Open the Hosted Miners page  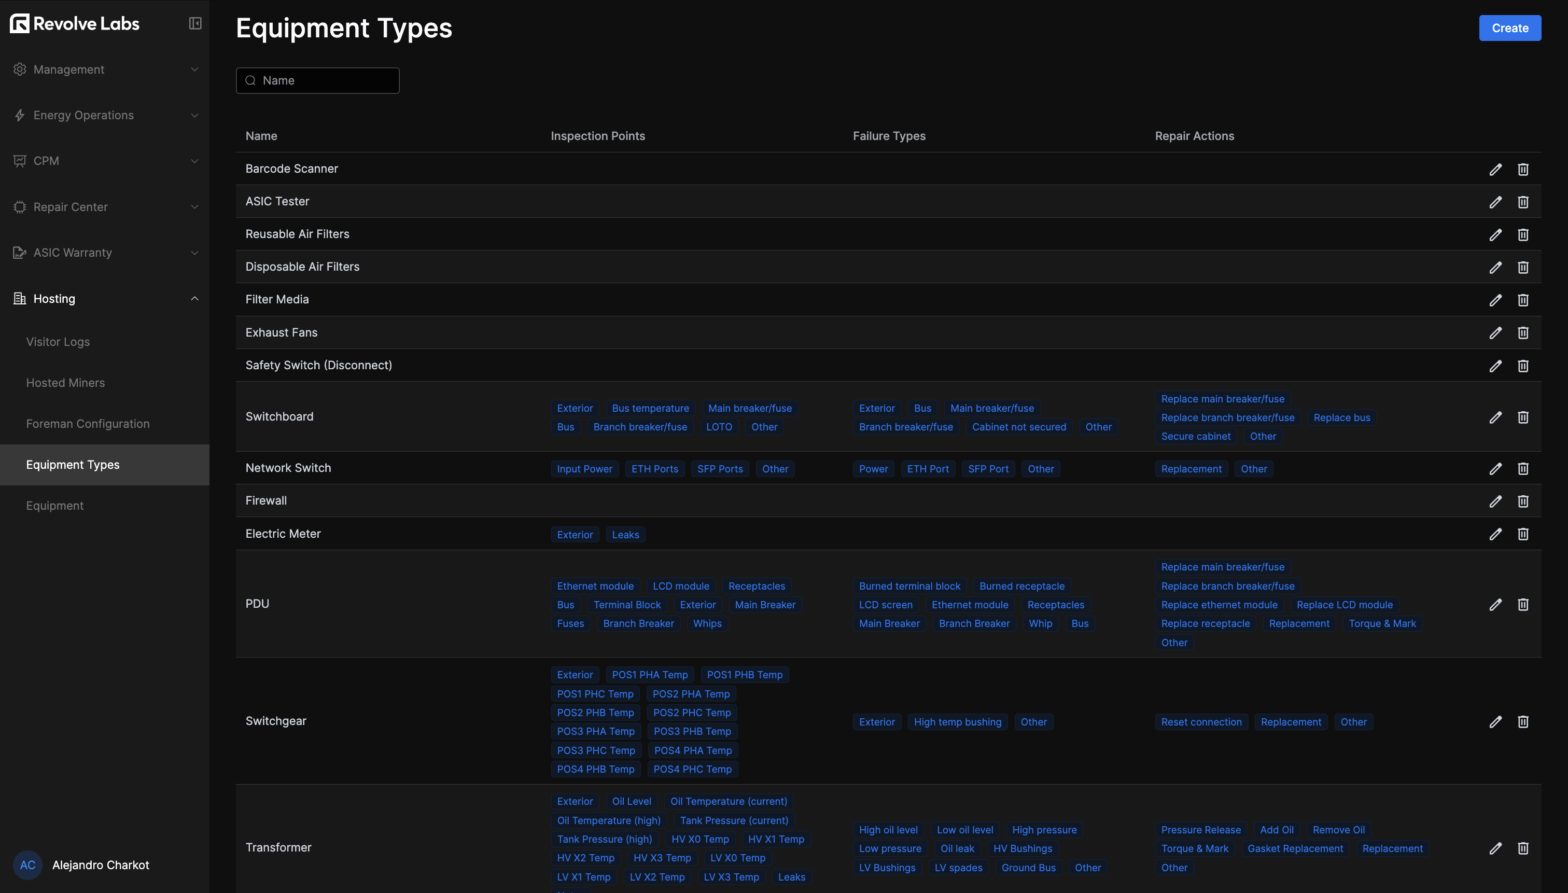click(66, 382)
